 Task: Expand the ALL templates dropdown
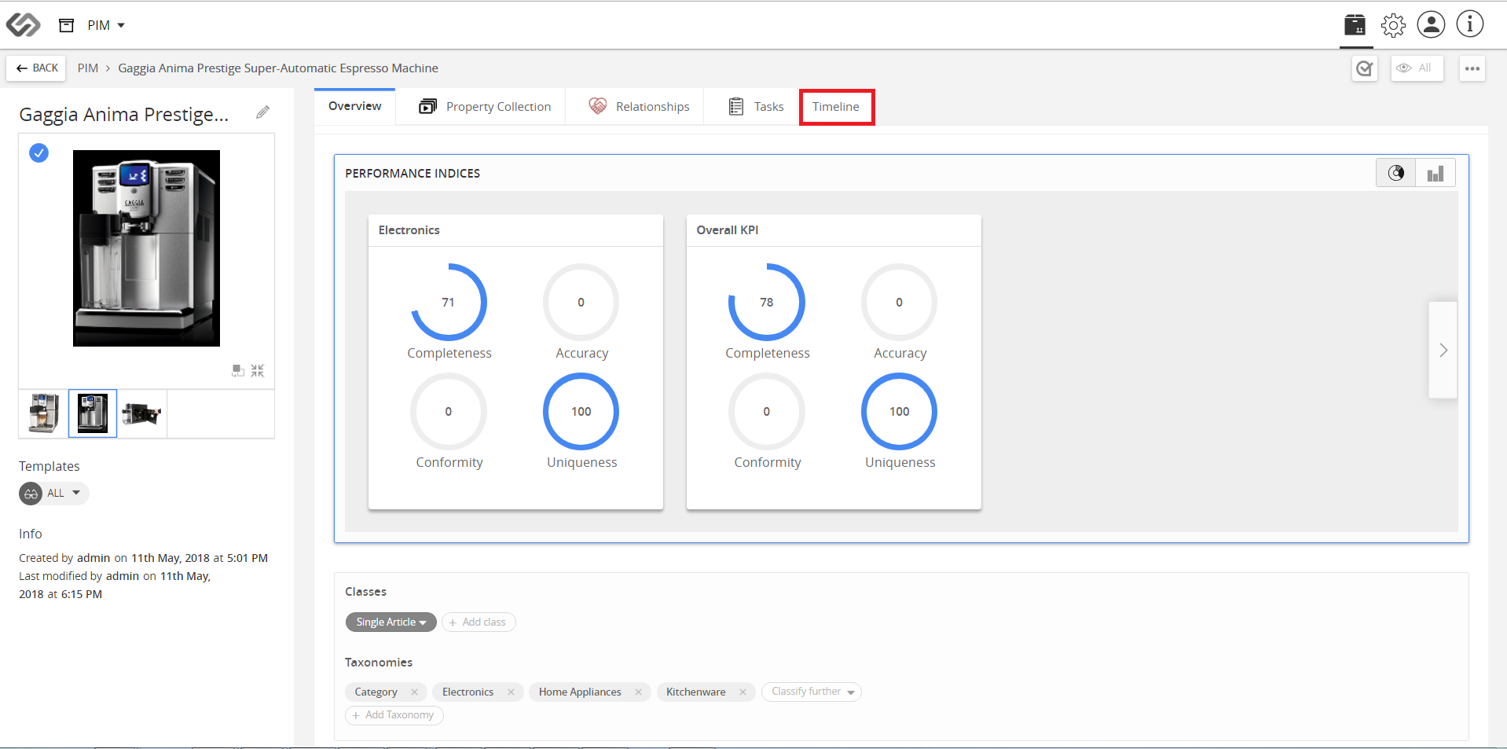pos(54,494)
